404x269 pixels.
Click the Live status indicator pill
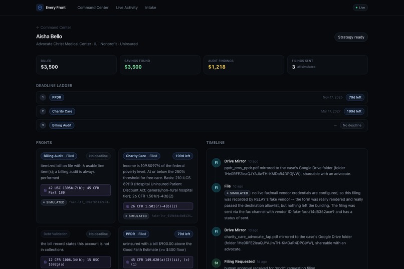[360, 8]
